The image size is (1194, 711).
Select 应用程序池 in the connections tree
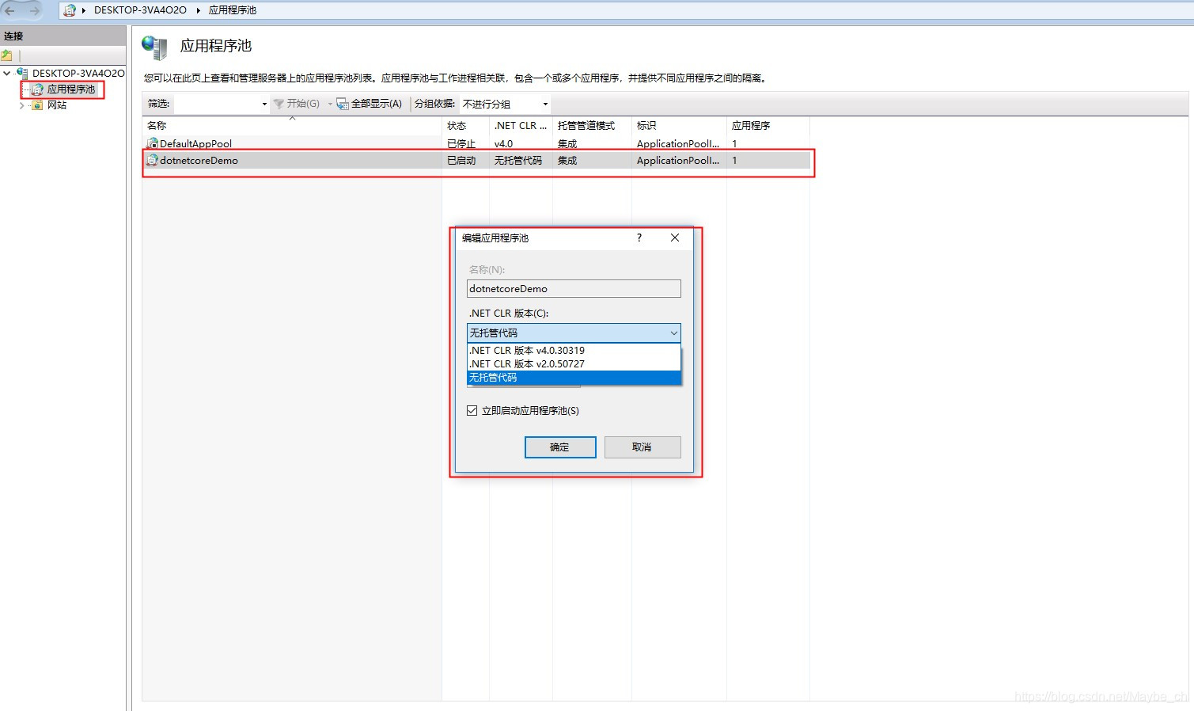pyautogui.click(x=70, y=89)
